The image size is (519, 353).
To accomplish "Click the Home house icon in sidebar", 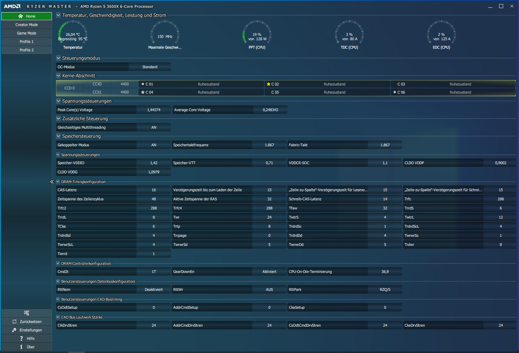I will tap(21, 16).
